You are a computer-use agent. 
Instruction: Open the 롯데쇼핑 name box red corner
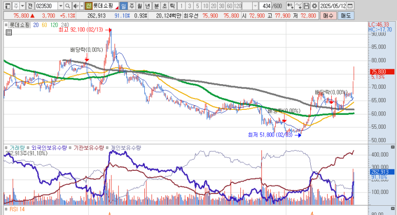pos(117,8)
